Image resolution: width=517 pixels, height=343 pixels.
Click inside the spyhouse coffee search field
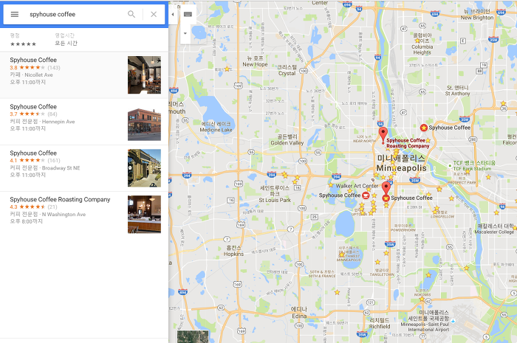[76, 14]
